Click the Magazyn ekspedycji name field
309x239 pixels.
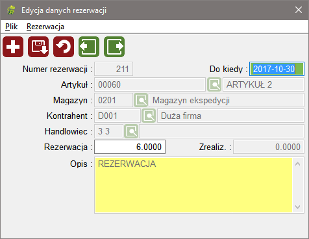tap(227, 100)
